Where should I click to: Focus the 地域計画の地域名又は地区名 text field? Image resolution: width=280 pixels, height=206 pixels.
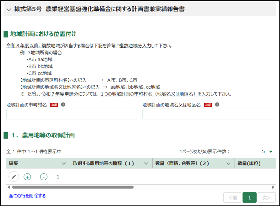[208, 114]
